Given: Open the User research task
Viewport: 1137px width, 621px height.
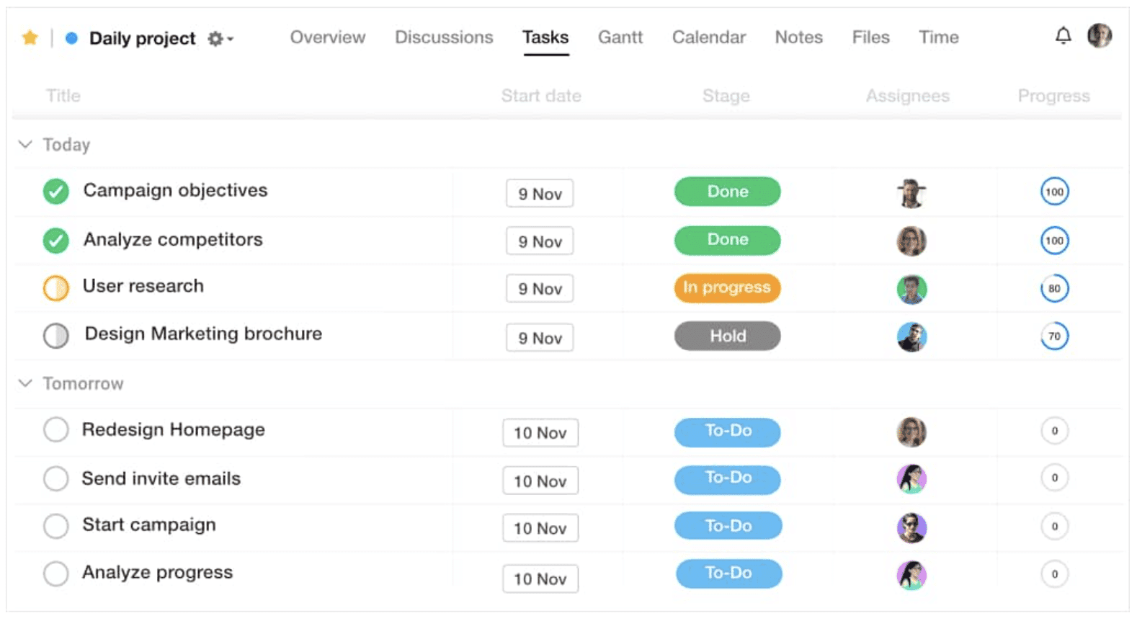Looking at the screenshot, I should point(143,287).
